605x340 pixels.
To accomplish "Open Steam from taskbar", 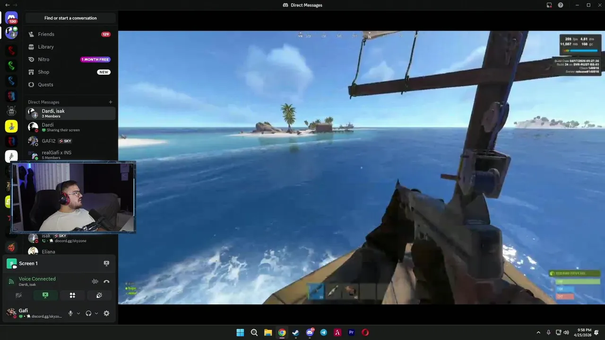I will click(296, 332).
